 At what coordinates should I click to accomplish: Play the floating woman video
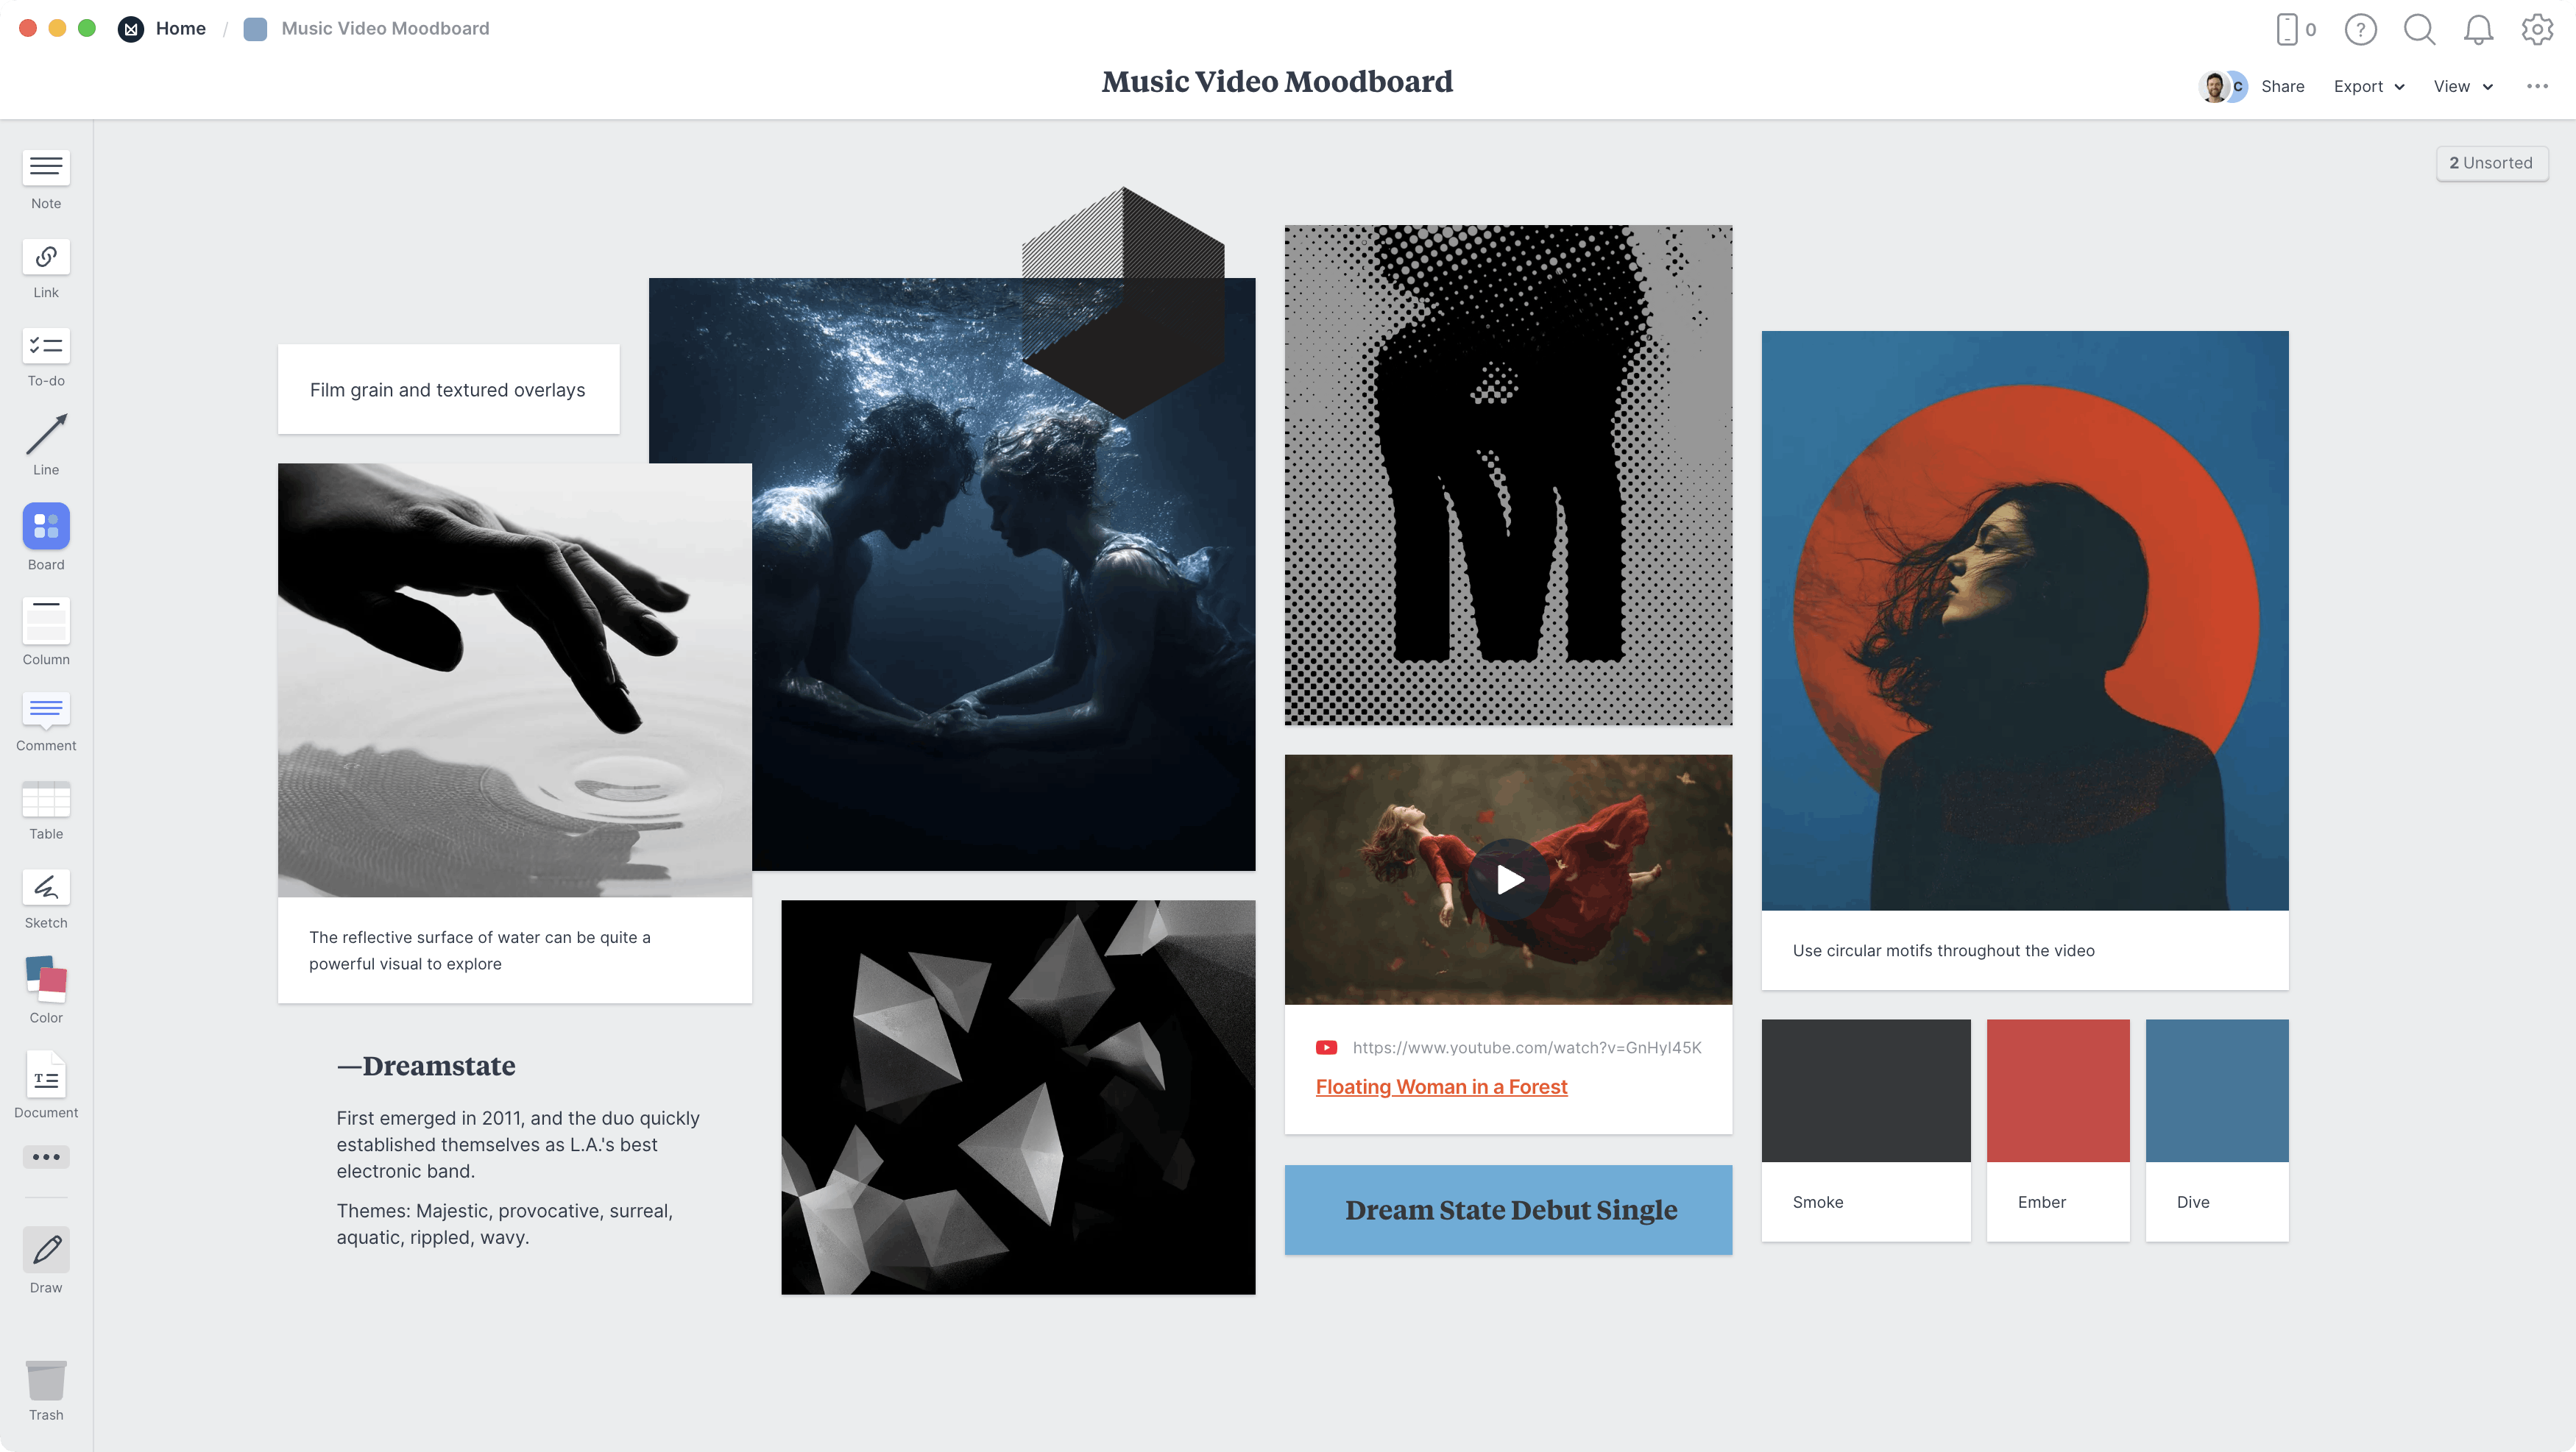point(1509,880)
